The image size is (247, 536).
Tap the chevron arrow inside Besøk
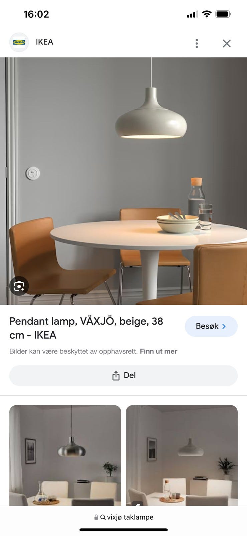[x=224, y=326]
